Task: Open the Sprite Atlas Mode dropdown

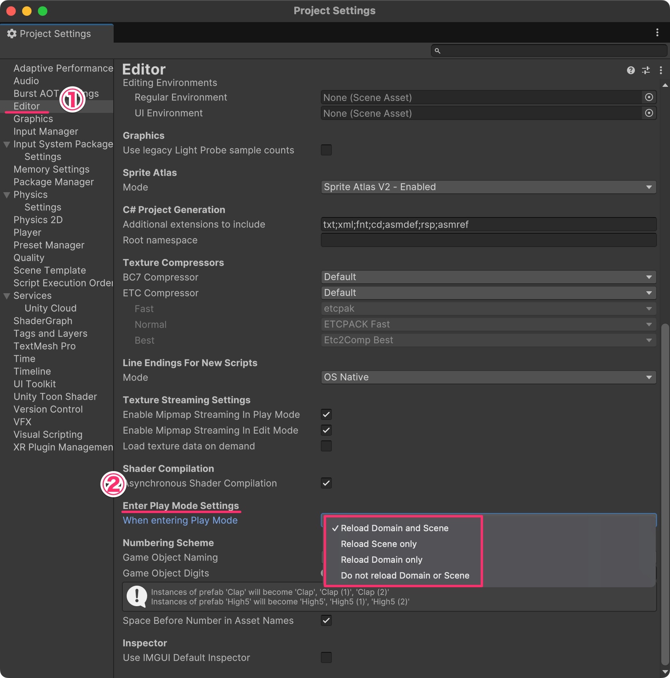Action: [488, 187]
